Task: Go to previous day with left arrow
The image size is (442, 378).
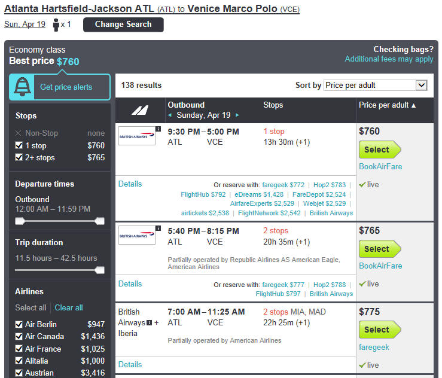Action: [170, 115]
